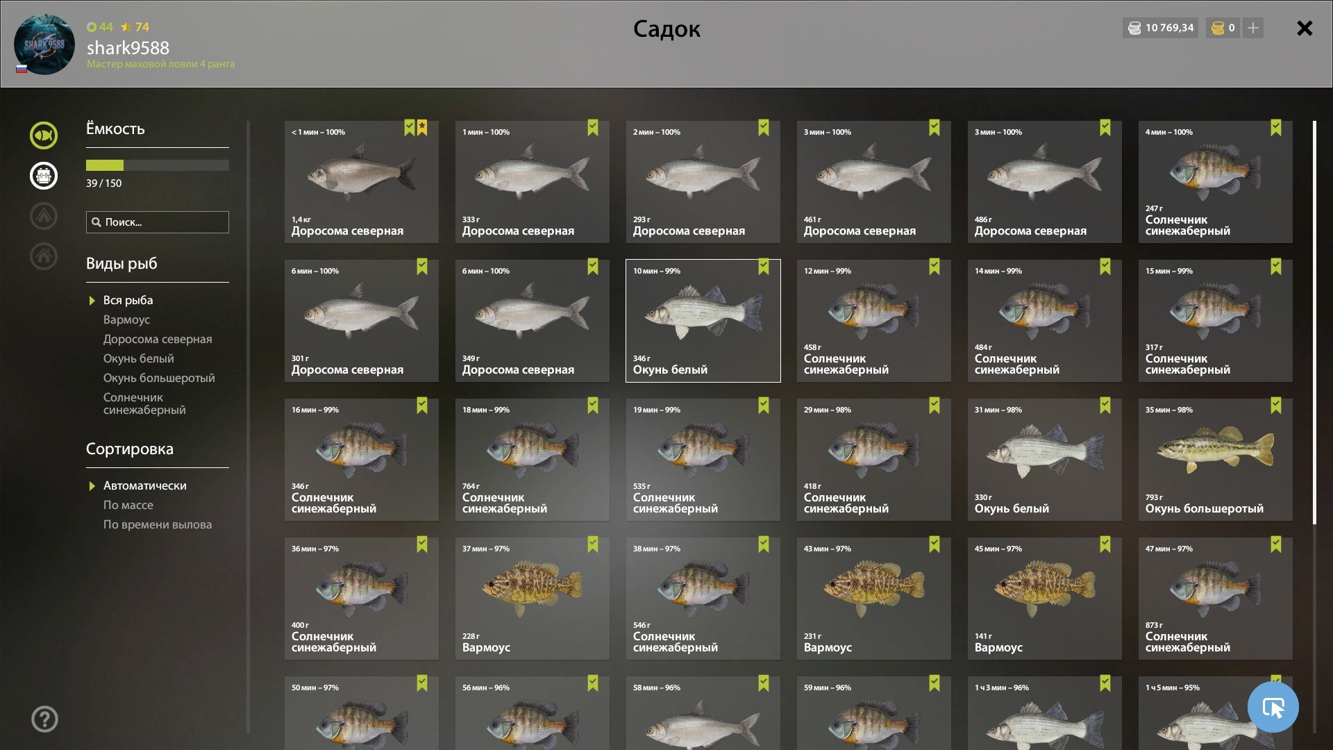This screenshot has width=1333, height=750.
Task: Toggle star bookmark on 1,4 кг Доросома card
Action: [x=422, y=128]
